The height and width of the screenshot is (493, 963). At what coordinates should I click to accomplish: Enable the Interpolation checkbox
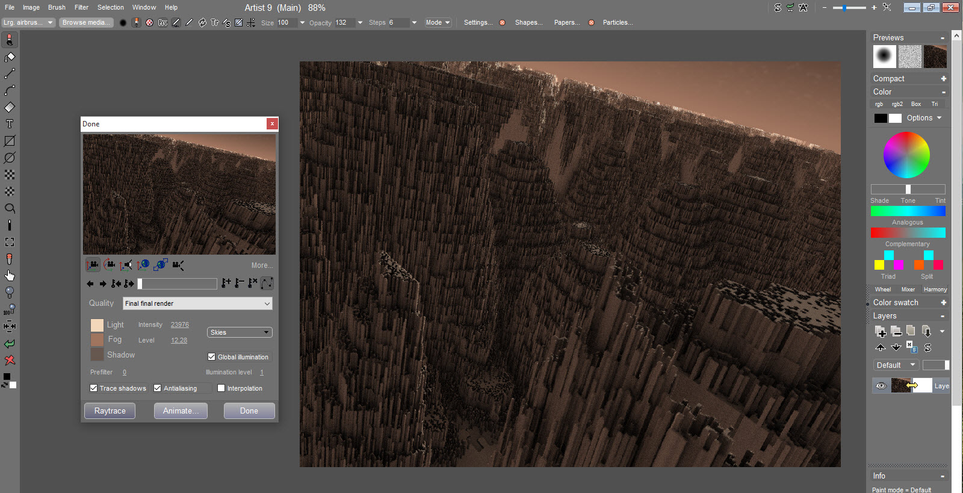(221, 388)
